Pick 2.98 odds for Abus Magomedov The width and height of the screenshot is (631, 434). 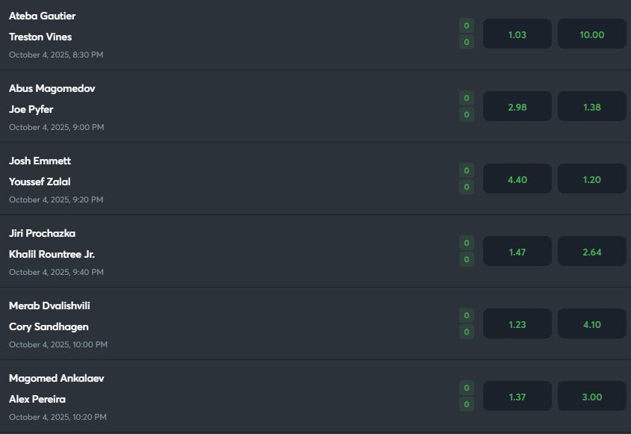pyautogui.click(x=517, y=107)
